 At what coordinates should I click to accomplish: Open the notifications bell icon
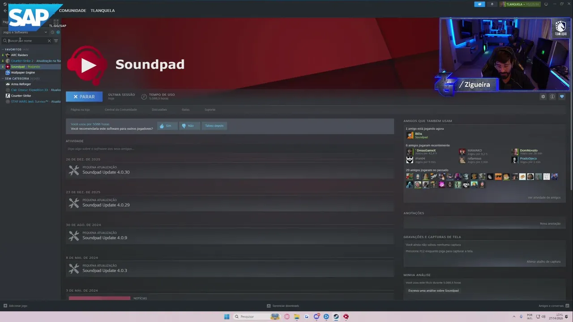click(492, 4)
